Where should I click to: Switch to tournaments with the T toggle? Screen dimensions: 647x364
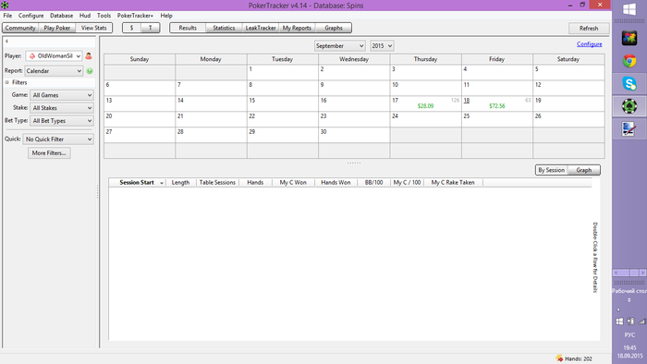[150, 28]
